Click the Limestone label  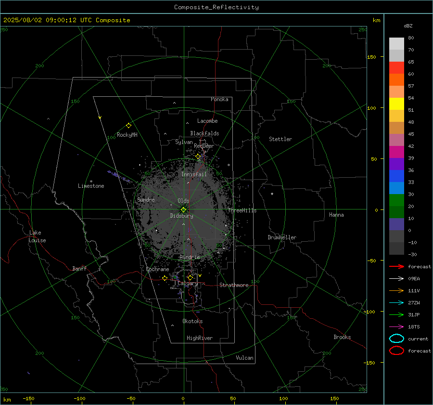[91, 186]
